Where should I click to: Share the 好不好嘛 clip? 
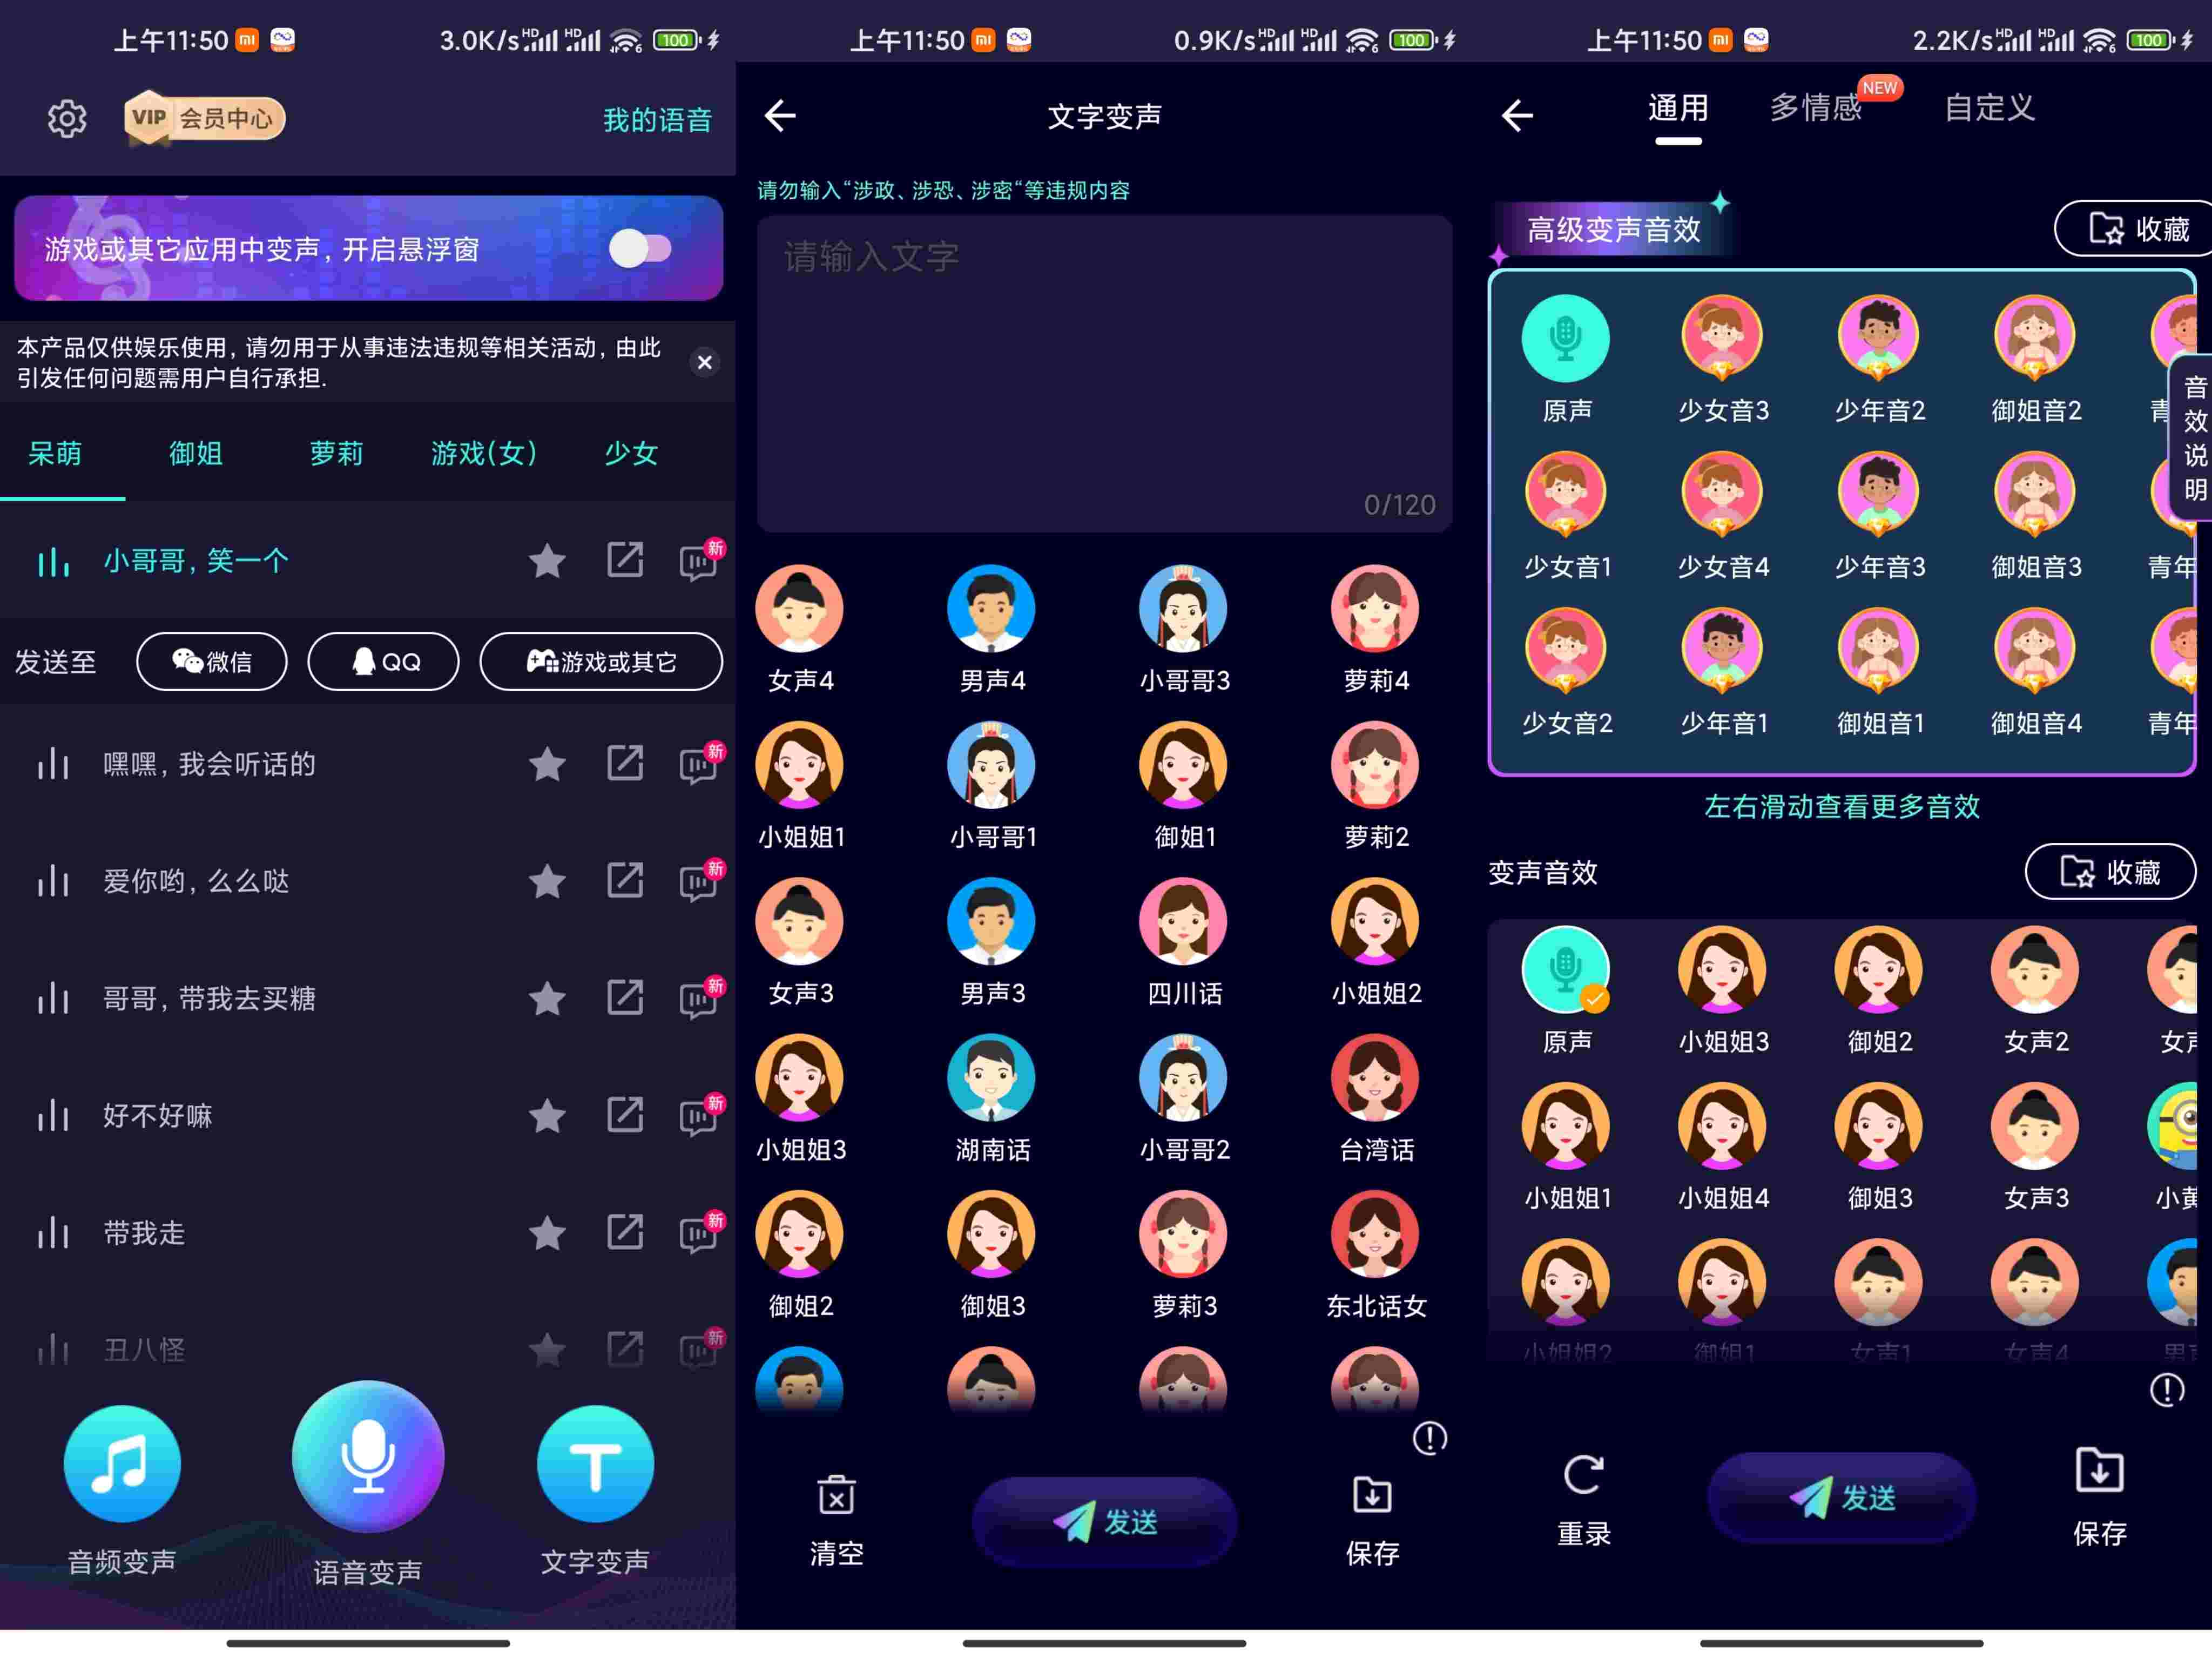click(625, 1115)
